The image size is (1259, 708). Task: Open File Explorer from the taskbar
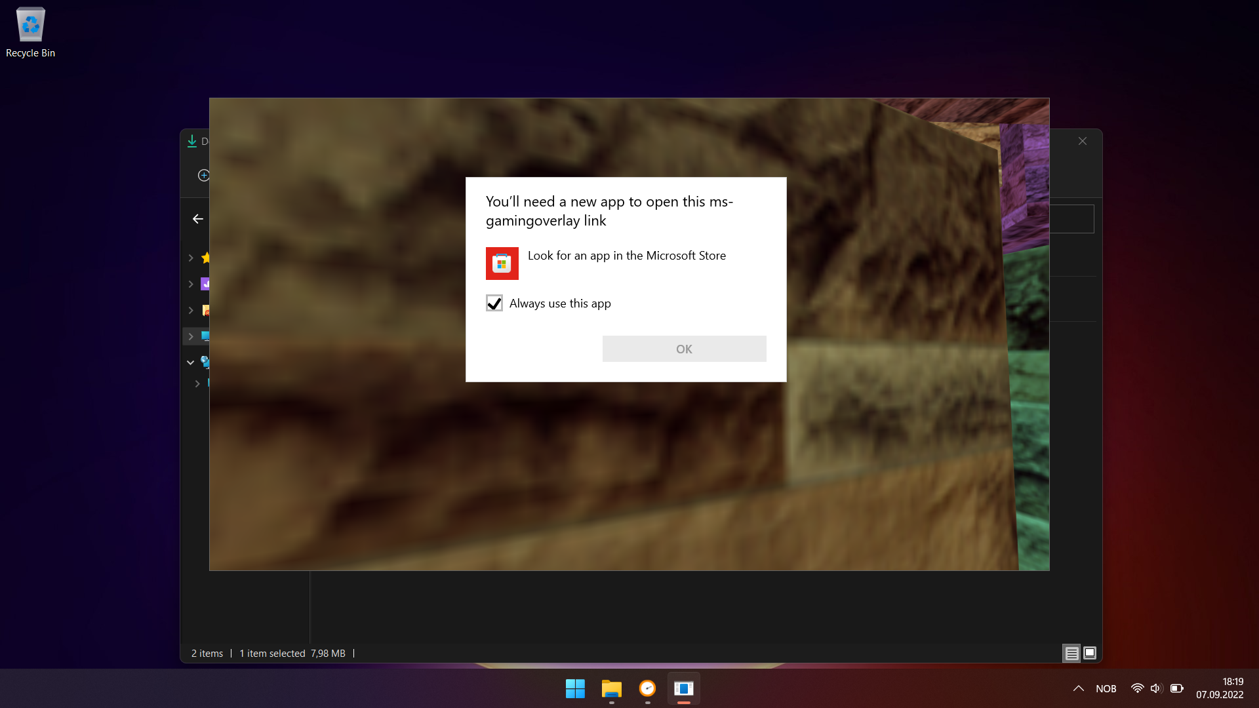(x=612, y=688)
